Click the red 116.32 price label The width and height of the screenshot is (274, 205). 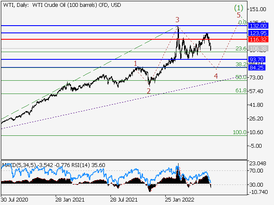(x=258, y=39)
